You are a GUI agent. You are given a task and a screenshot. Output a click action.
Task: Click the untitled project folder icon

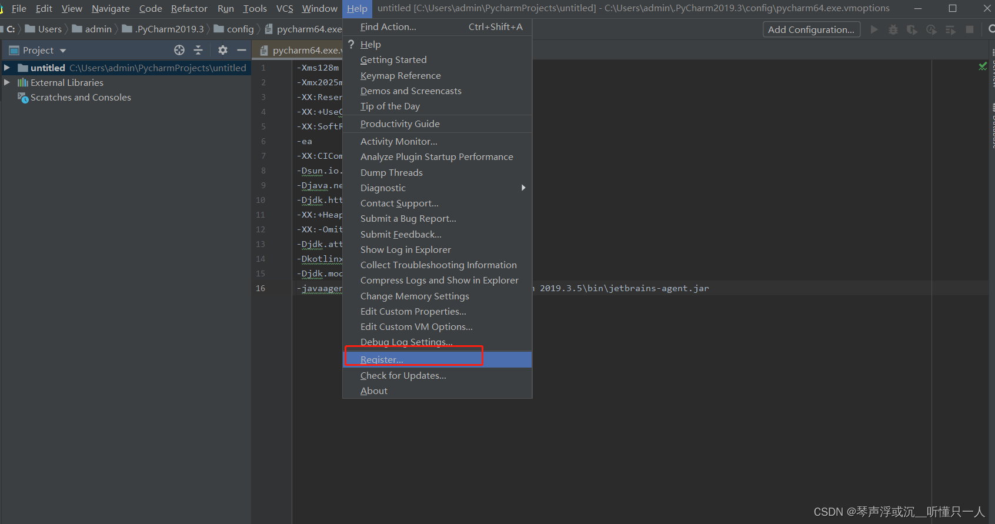(x=23, y=68)
